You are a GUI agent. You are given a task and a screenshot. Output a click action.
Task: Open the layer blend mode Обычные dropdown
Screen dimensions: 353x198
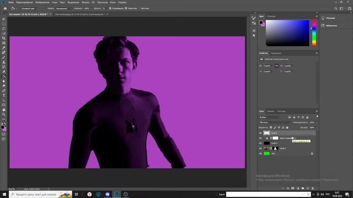point(275,122)
